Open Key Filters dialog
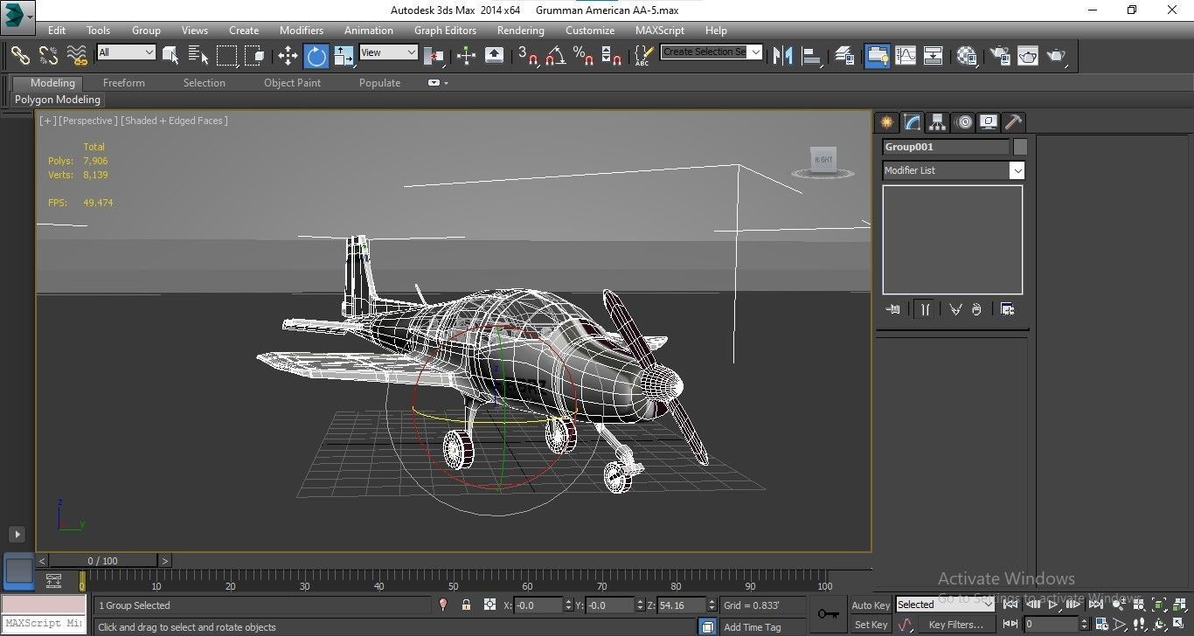 pos(956,625)
